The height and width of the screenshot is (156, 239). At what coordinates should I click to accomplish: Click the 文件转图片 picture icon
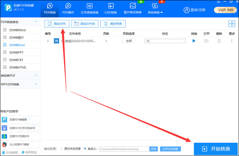coord(5,37)
